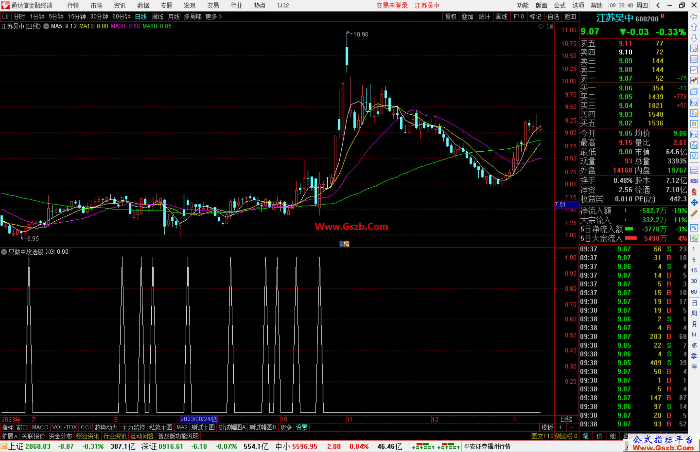Click the 叠加 overlay button

[x=467, y=17]
